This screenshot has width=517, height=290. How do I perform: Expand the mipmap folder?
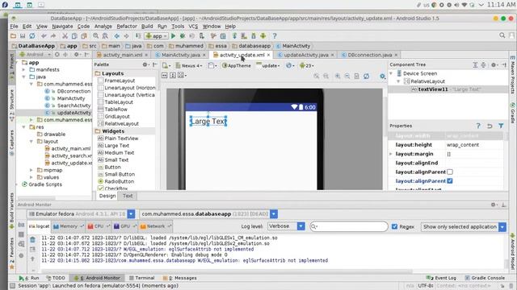tap(32, 170)
